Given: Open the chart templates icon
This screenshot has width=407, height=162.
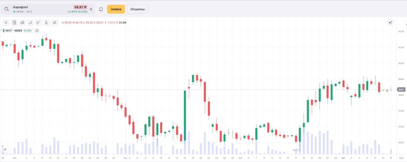Looking at the screenshot, I should tap(14, 23).
